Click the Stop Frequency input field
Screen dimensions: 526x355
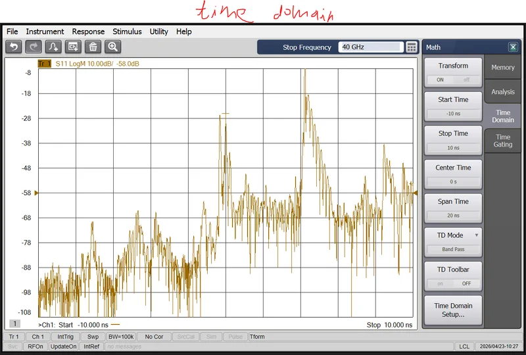pos(370,47)
